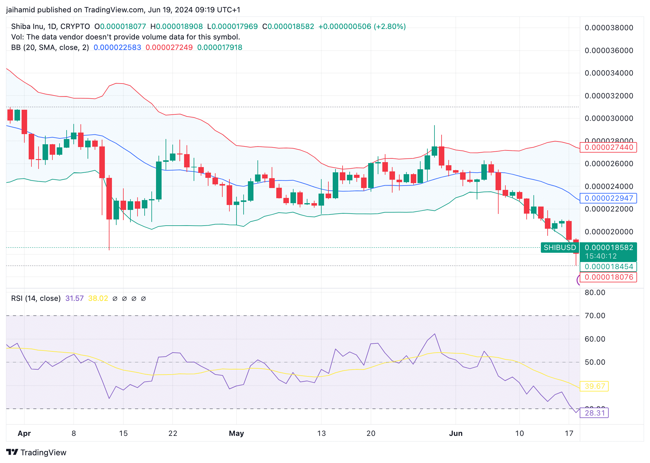The height and width of the screenshot is (463, 650).
Task: Click the first empty-value symbol in RSI legend
Action: (x=115, y=299)
